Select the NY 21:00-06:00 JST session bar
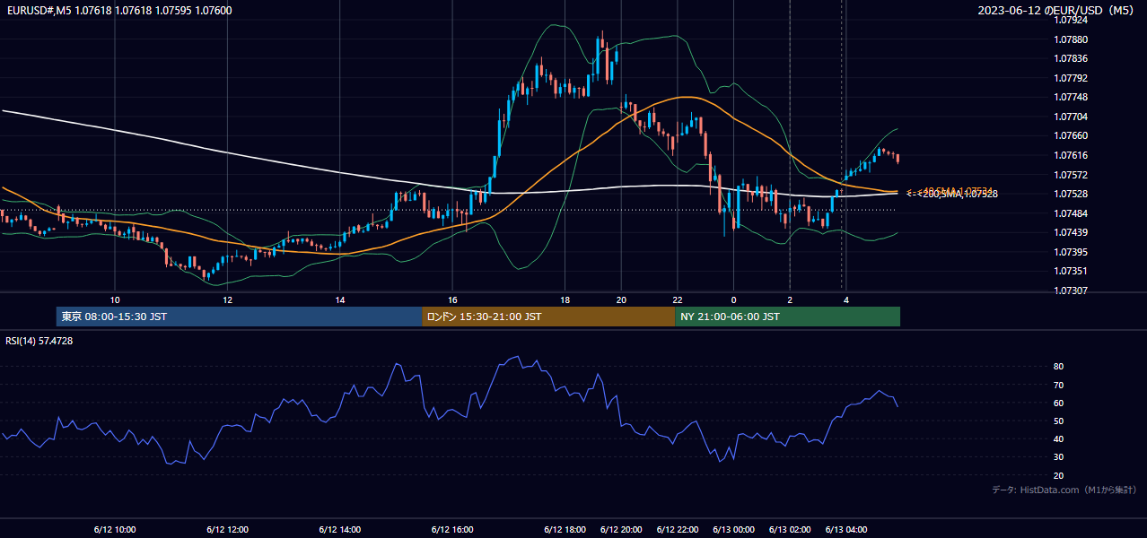This screenshot has height=538, width=1147. (x=787, y=317)
